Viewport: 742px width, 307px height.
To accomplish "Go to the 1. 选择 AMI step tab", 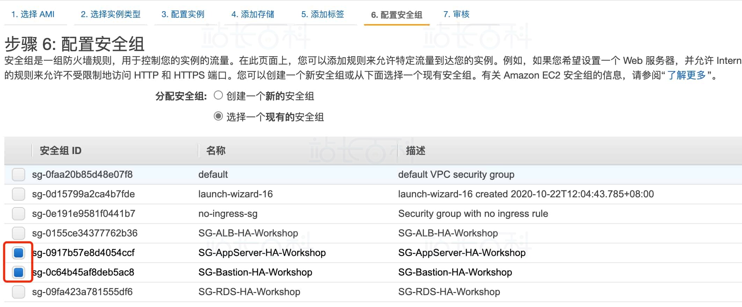I will pos(33,14).
